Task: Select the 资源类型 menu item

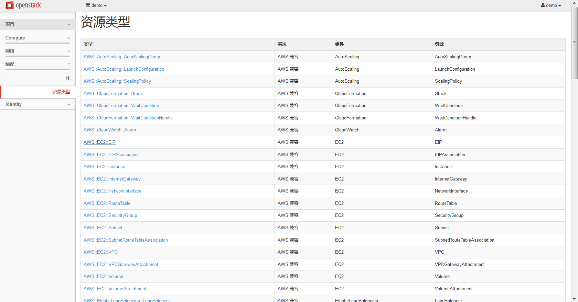Action: click(x=61, y=92)
